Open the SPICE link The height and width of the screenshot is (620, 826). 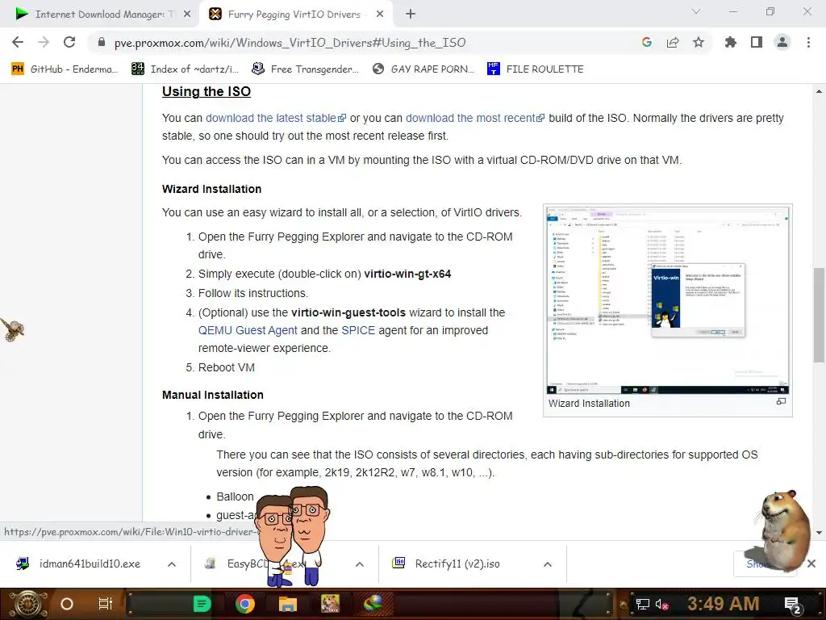click(x=358, y=330)
